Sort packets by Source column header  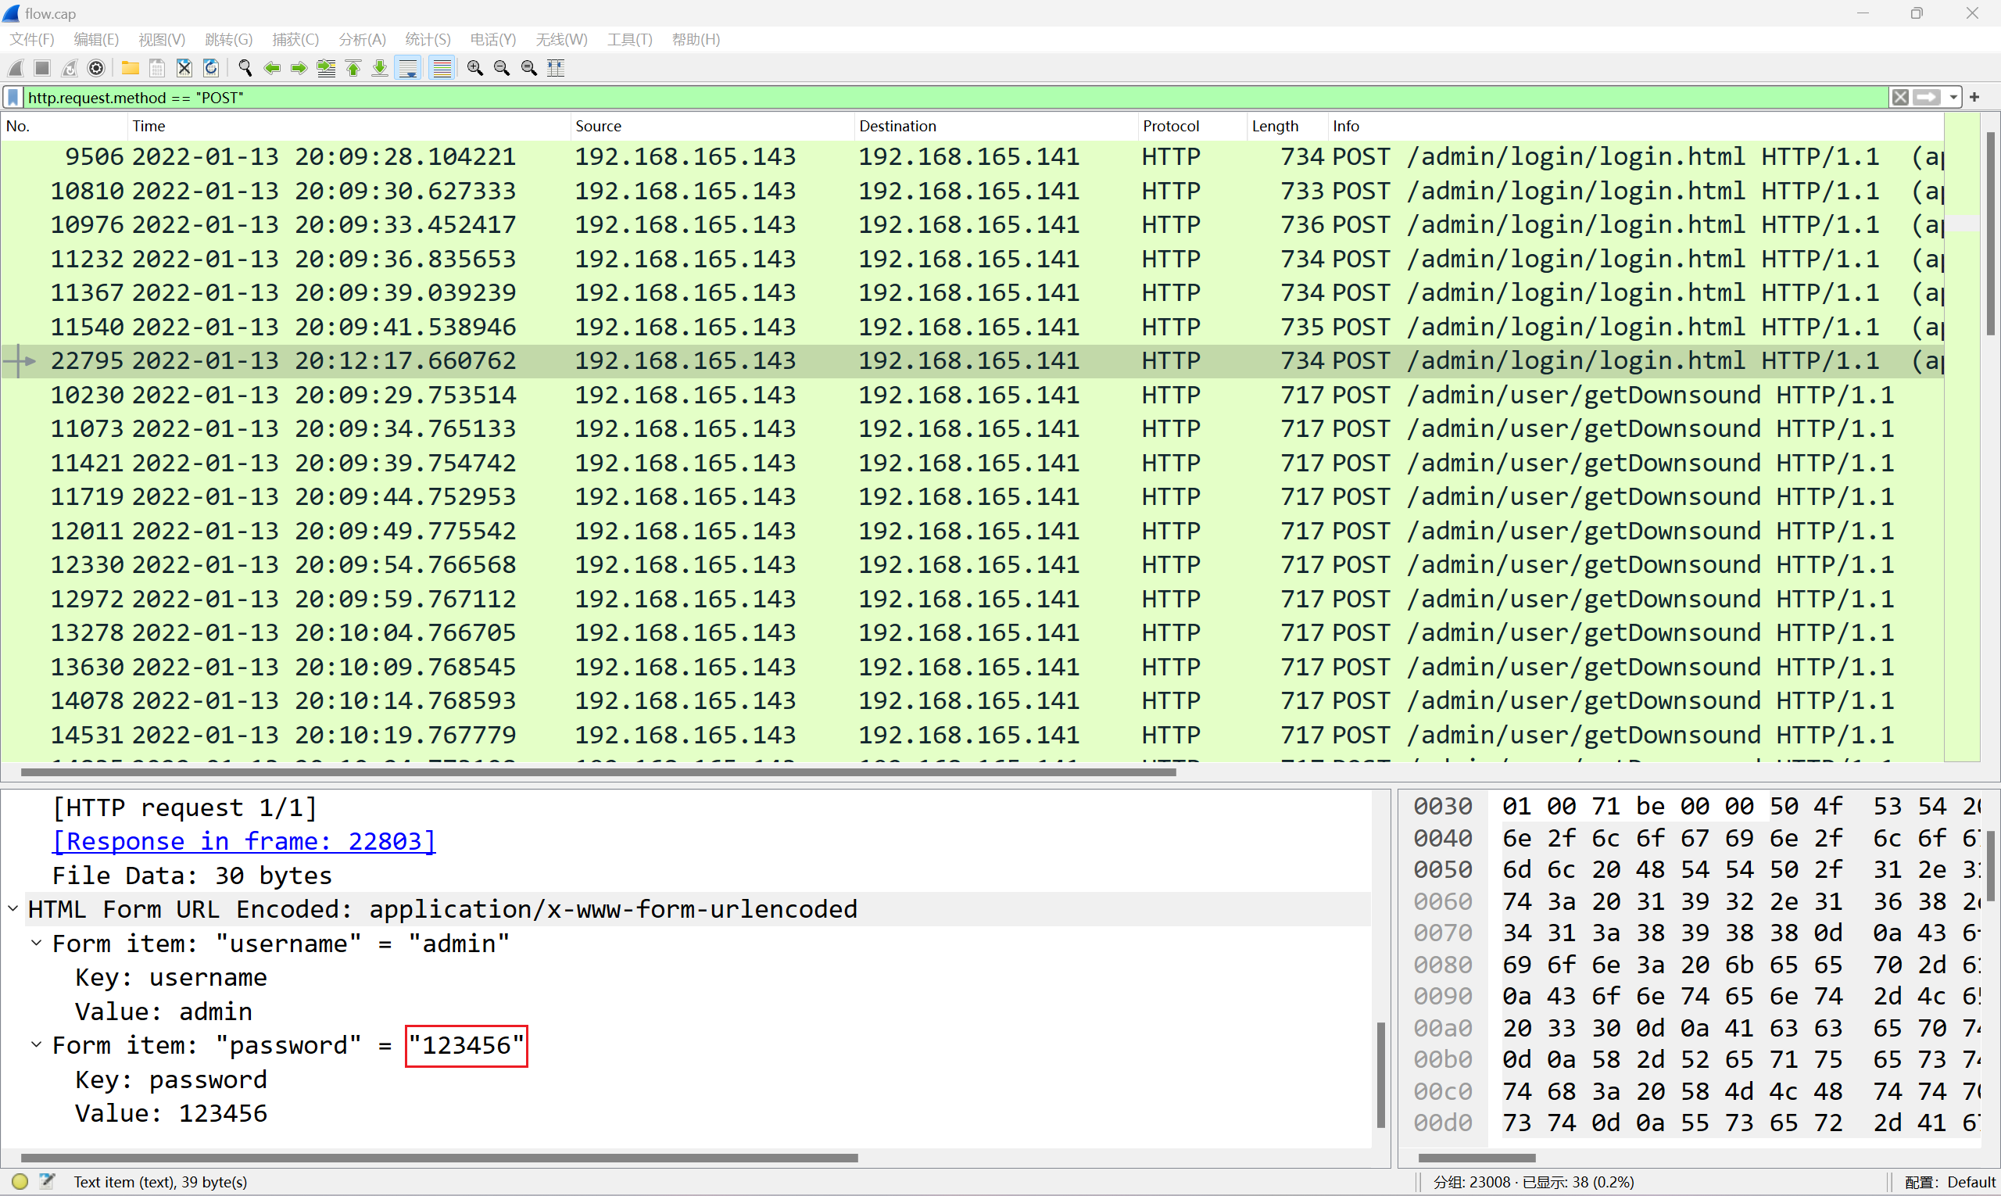click(712, 126)
